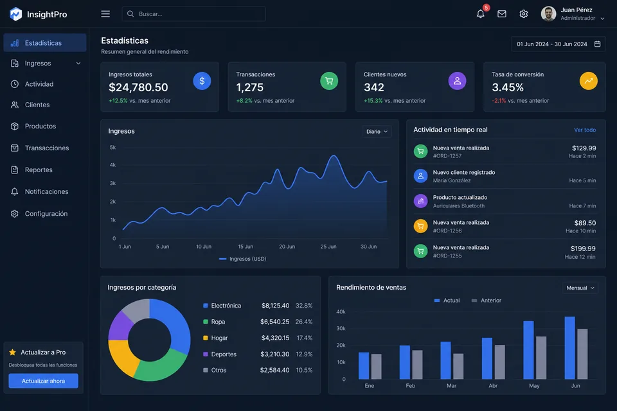Click the 25 Jun axis label
Image resolution: width=617 pixels, height=411 pixels.
328,247
